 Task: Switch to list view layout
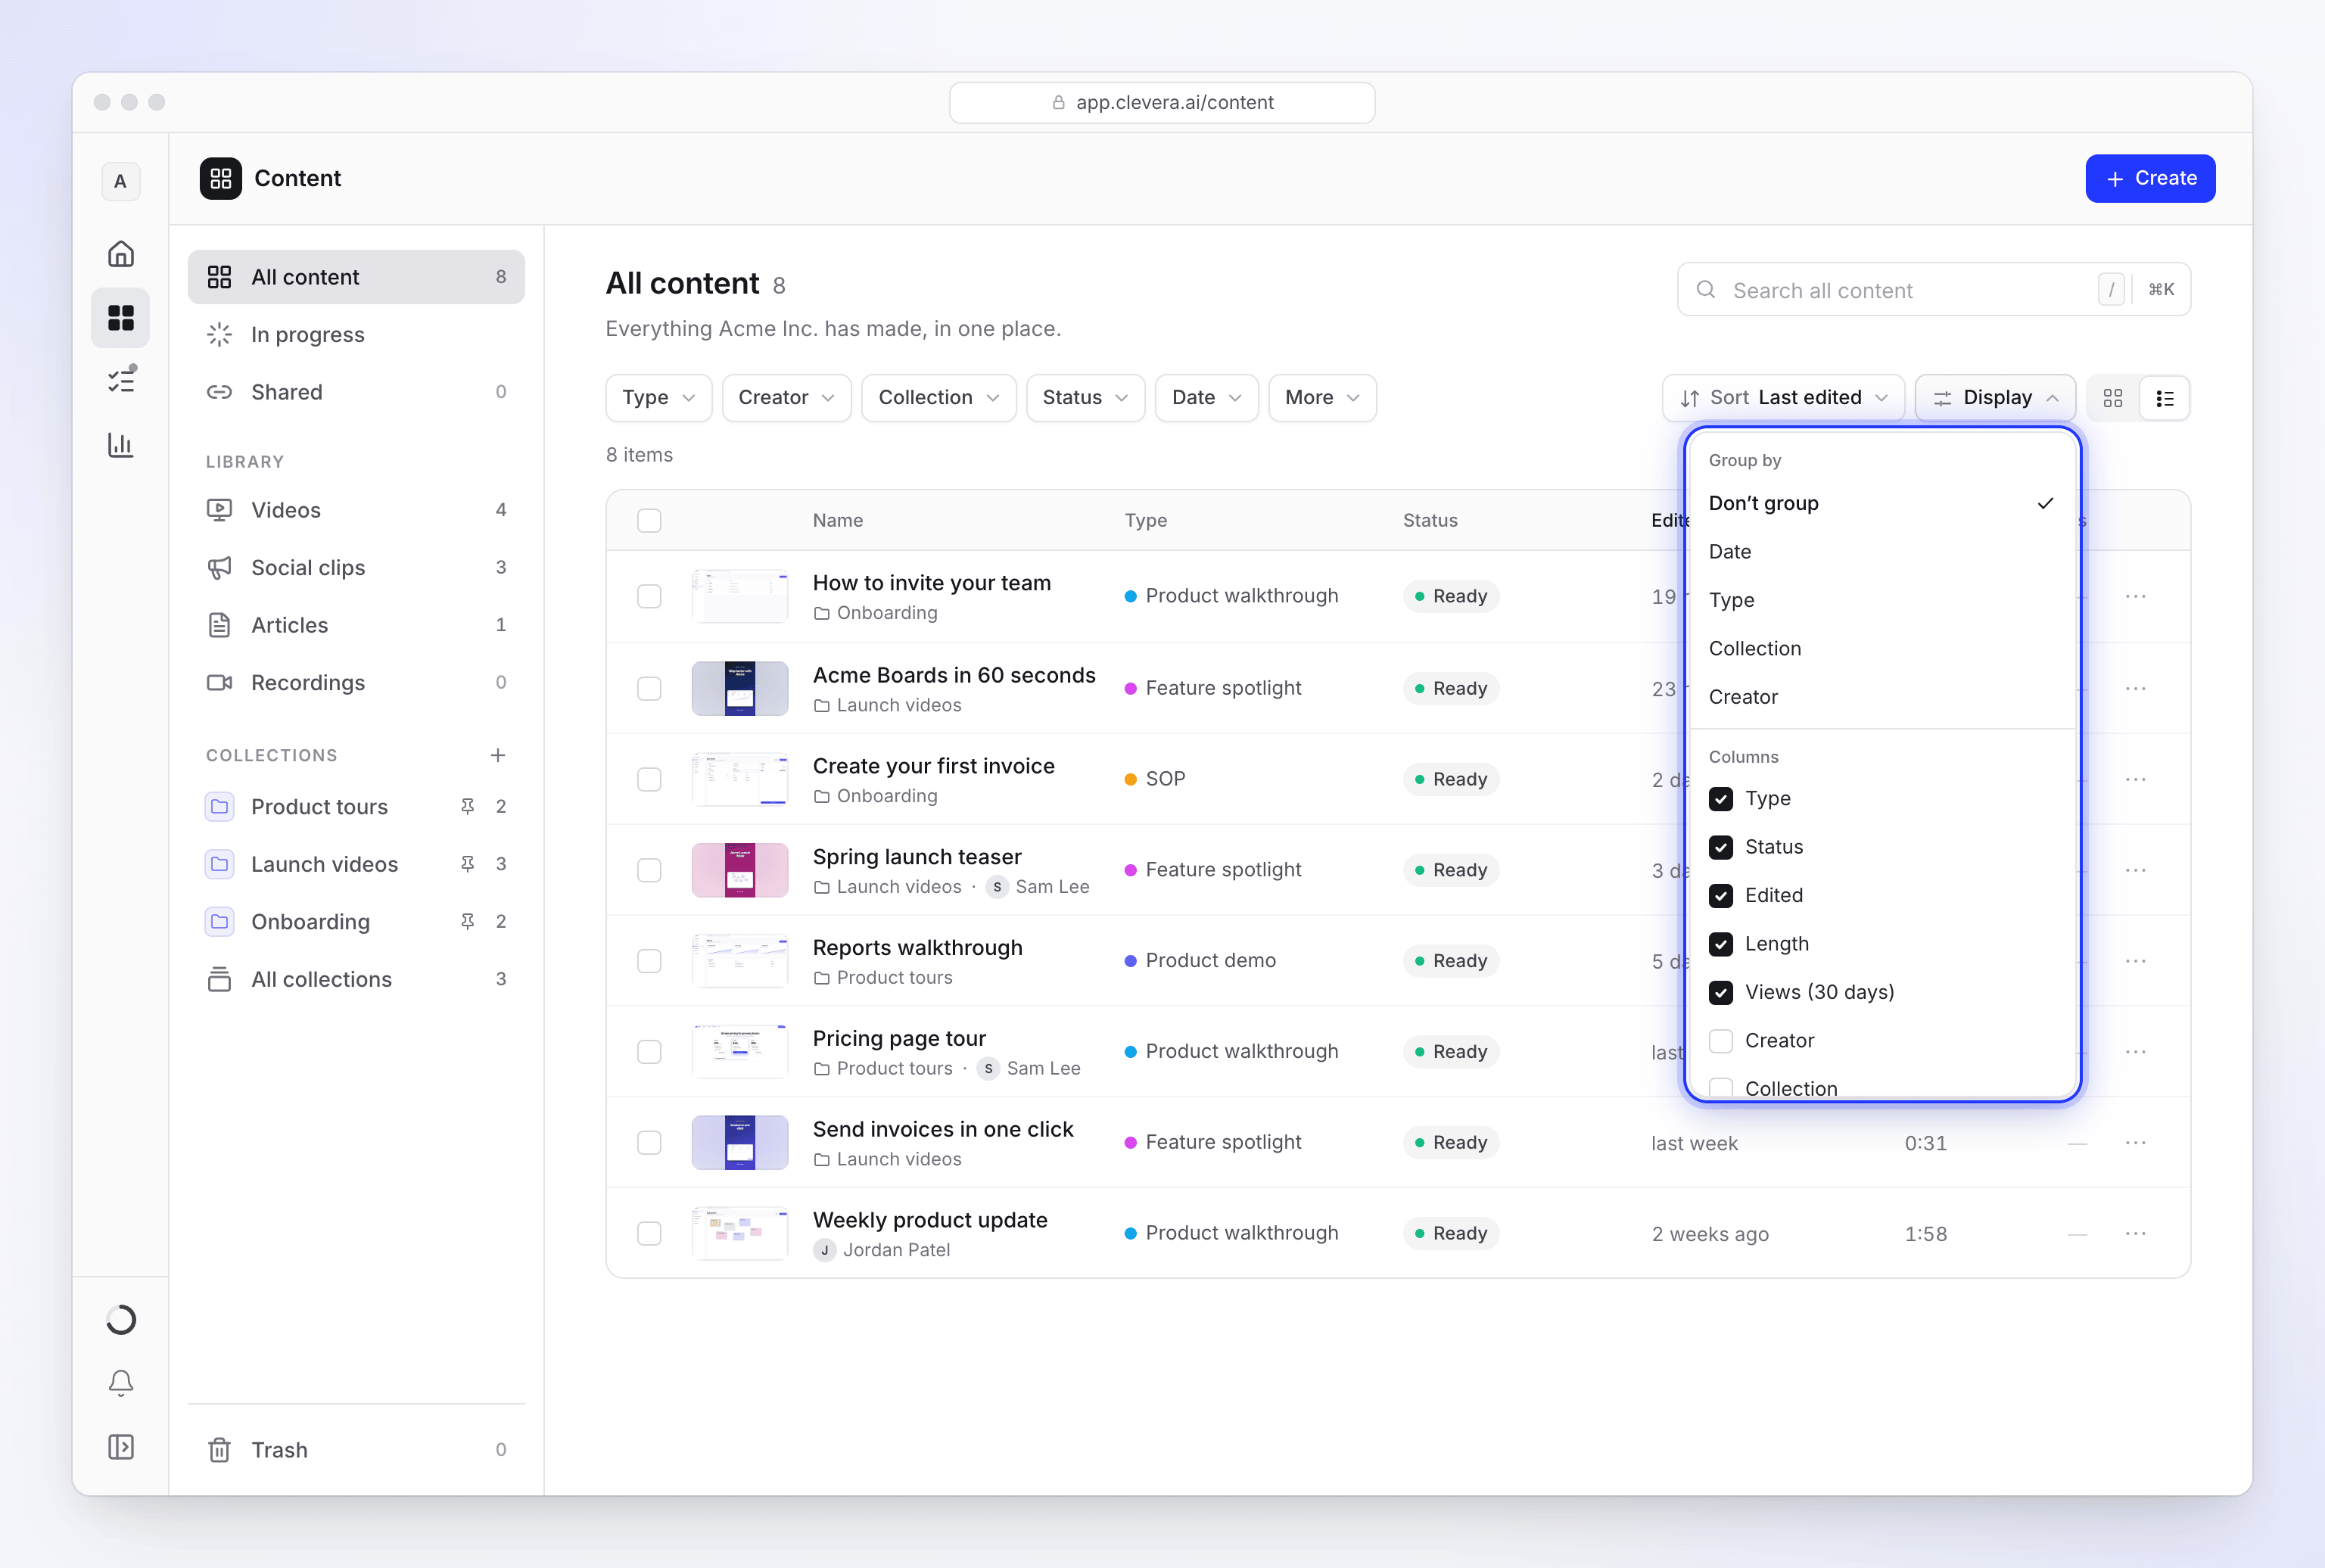point(2165,398)
